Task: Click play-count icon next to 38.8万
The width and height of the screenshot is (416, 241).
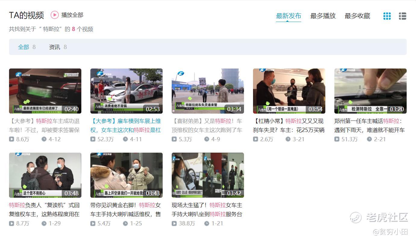Action: (174, 223)
